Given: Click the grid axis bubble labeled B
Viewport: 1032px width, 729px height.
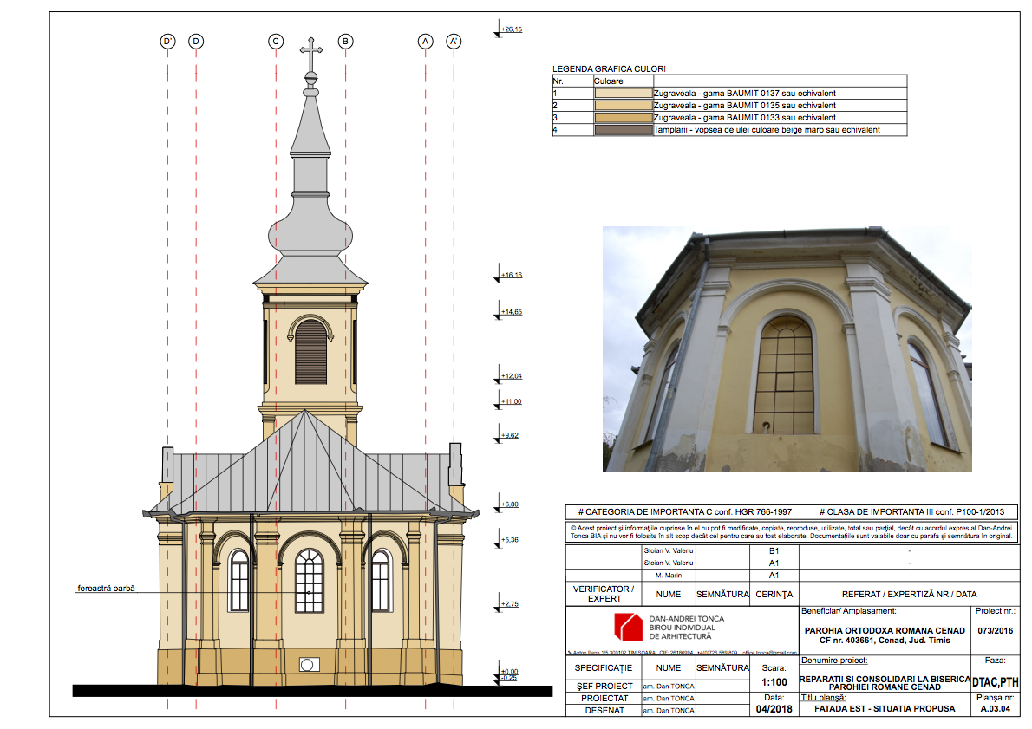Looking at the screenshot, I should (345, 41).
